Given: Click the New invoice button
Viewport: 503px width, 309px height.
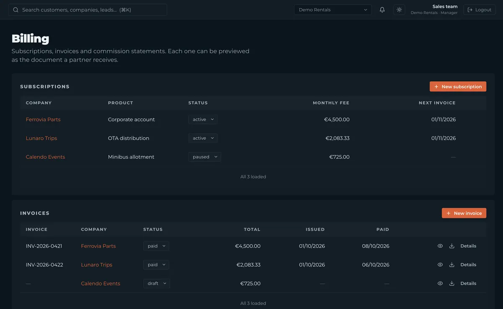Looking at the screenshot, I should [x=464, y=213].
